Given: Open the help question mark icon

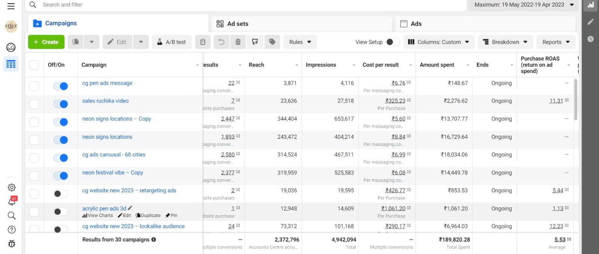Looking at the screenshot, I should (12, 230).
